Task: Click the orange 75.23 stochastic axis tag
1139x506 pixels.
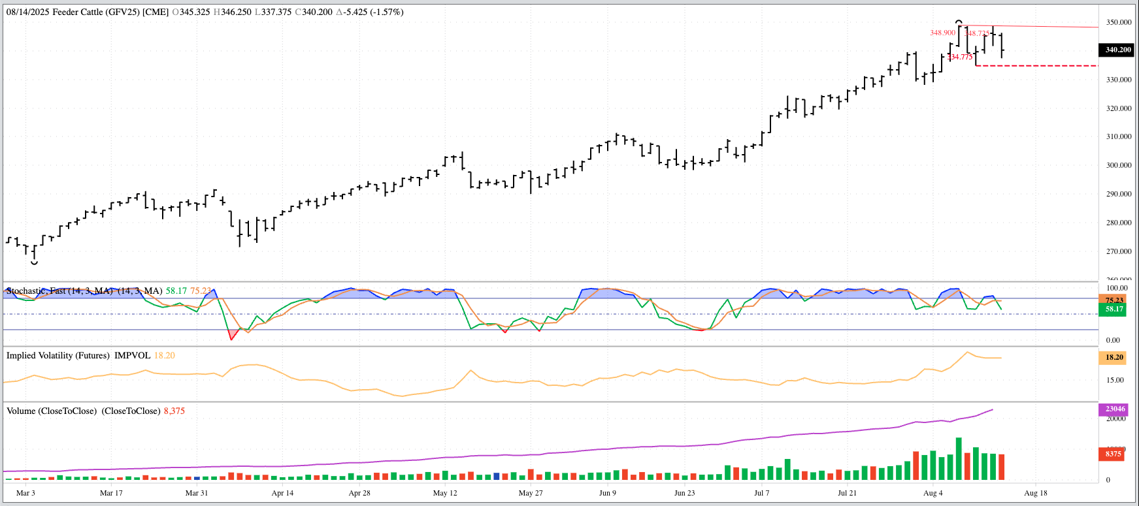Action: click(x=1114, y=300)
